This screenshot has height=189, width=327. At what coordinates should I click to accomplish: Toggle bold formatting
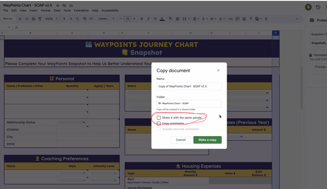tap(142, 19)
